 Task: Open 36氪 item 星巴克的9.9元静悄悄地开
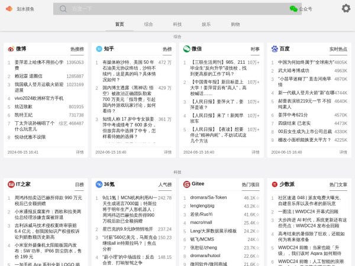[128, 229]
